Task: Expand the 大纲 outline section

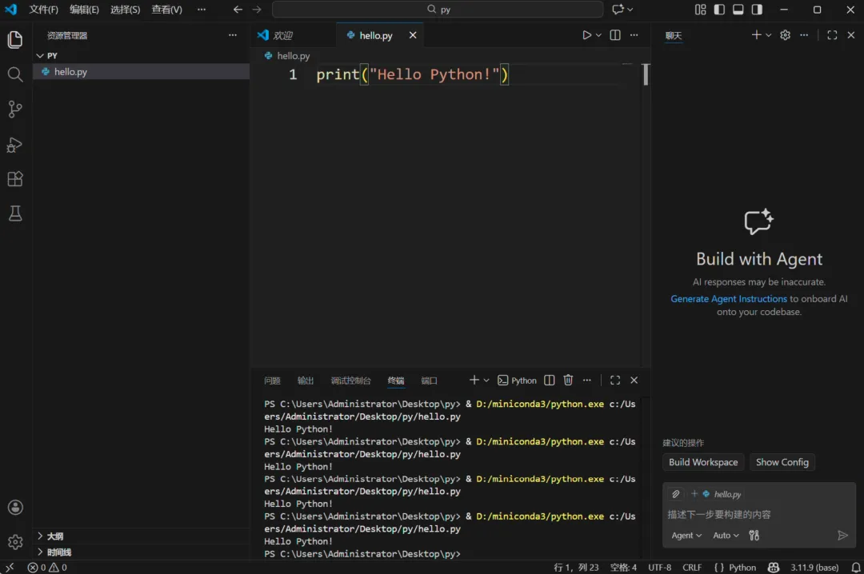Action: [x=54, y=536]
